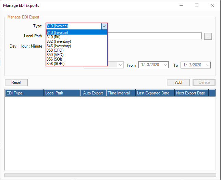Sort by Next Export Date column
This screenshot has width=221, height=180.
tap(191, 93)
